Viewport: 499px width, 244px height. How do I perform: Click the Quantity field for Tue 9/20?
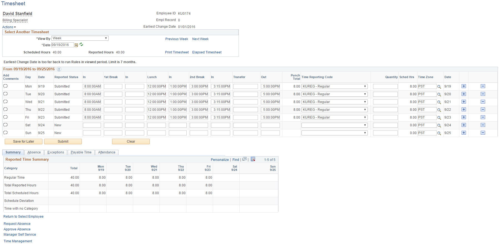[x=385, y=94]
